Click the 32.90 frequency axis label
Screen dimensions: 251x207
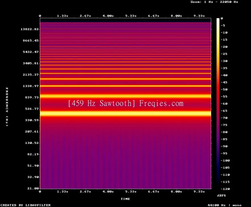[x=33, y=177]
